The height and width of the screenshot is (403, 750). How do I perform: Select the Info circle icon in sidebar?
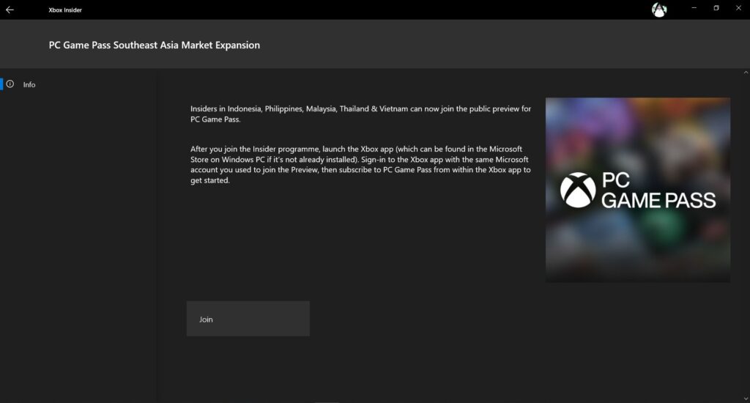click(x=10, y=84)
